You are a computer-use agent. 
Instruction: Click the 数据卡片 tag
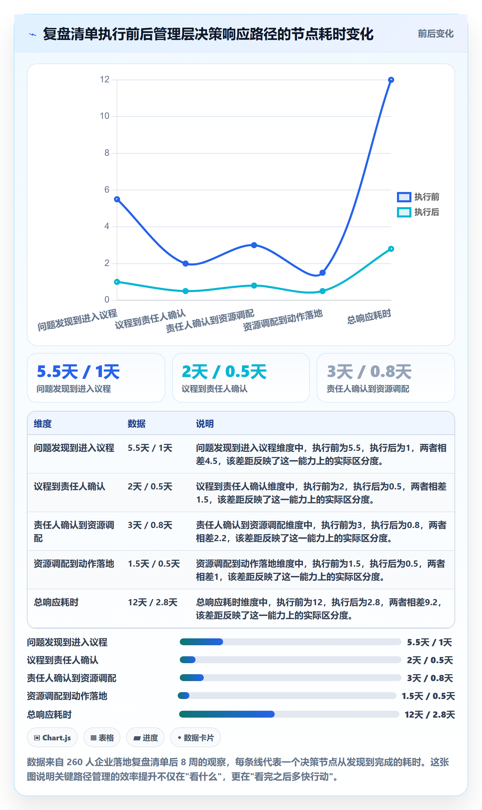196,737
